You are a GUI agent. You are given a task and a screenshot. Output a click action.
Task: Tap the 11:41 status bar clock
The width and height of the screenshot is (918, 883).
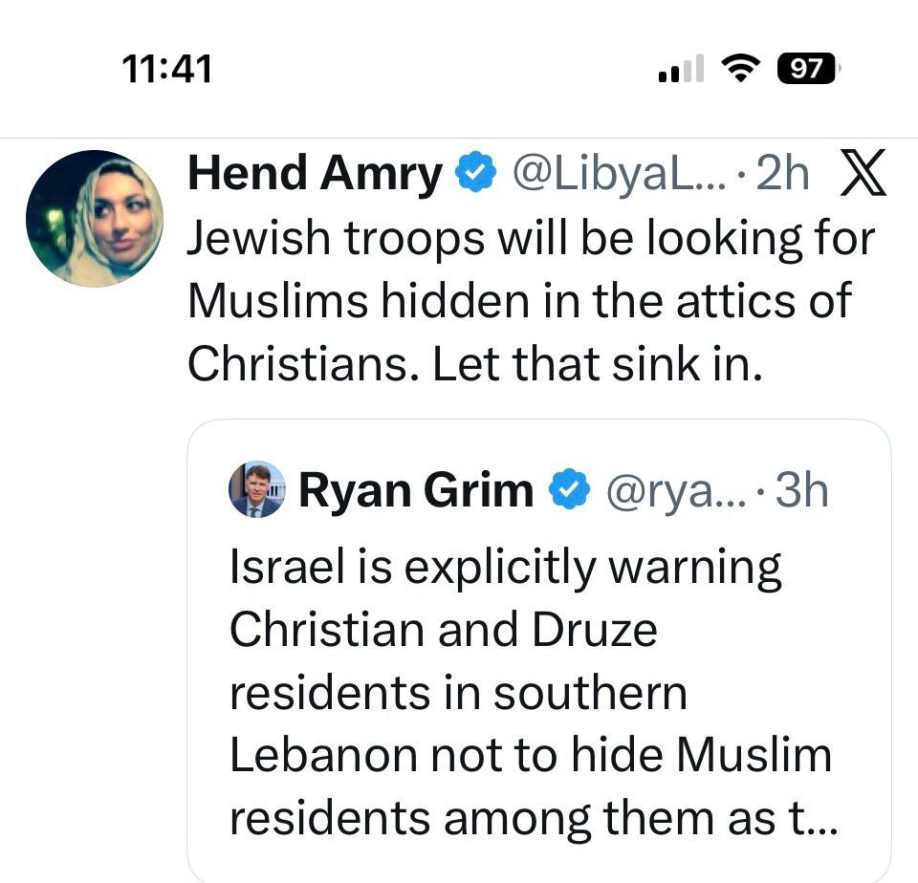click(x=167, y=68)
